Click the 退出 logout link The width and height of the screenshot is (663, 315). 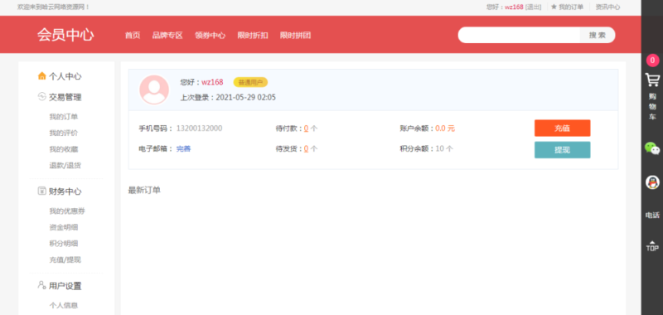click(x=533, y=7)
